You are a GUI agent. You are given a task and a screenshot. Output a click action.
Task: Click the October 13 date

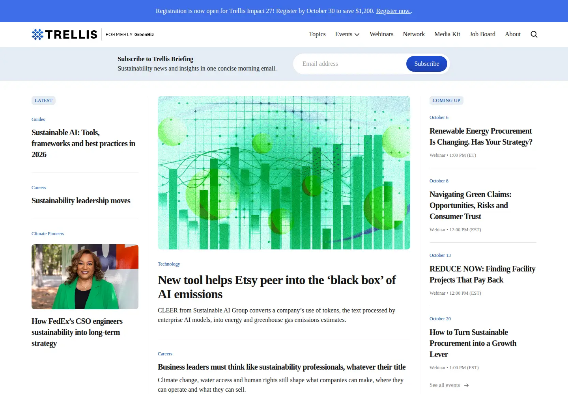pyautogui.click(x=440, y=255)
